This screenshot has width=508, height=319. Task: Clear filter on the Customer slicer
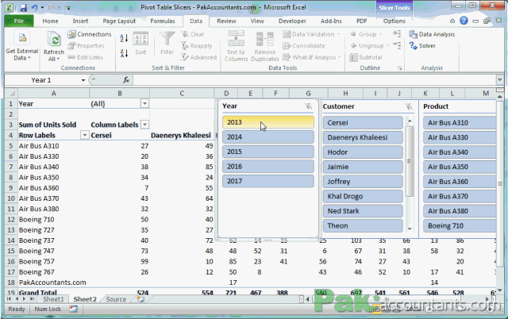(x=409, y=106)
